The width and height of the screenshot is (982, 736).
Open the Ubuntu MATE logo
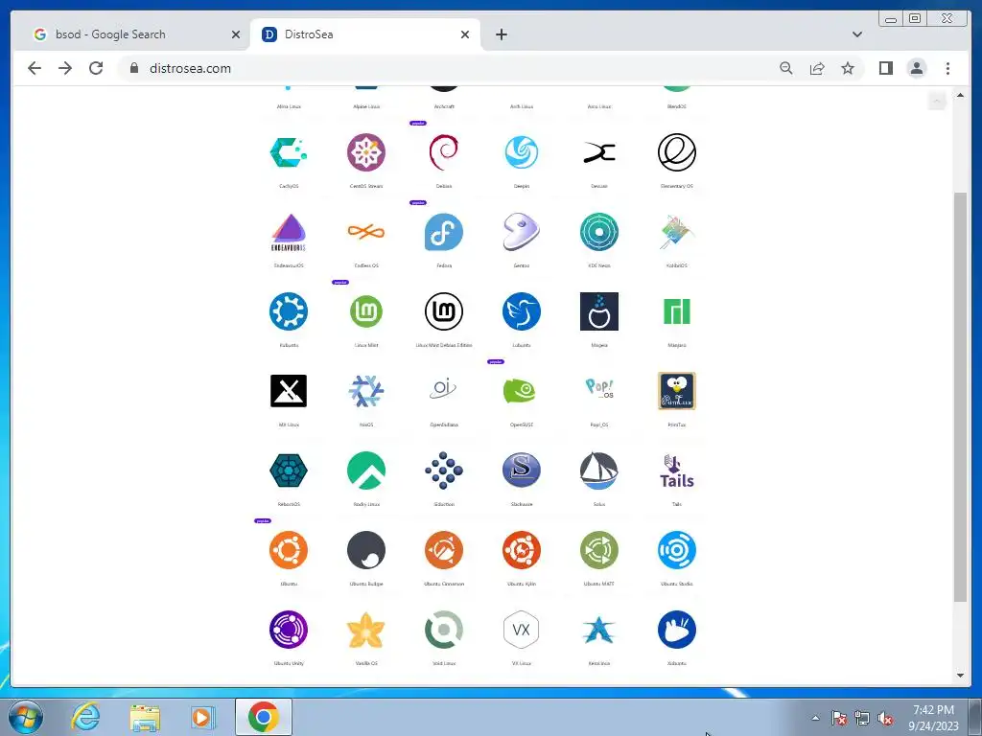point(599,549)
